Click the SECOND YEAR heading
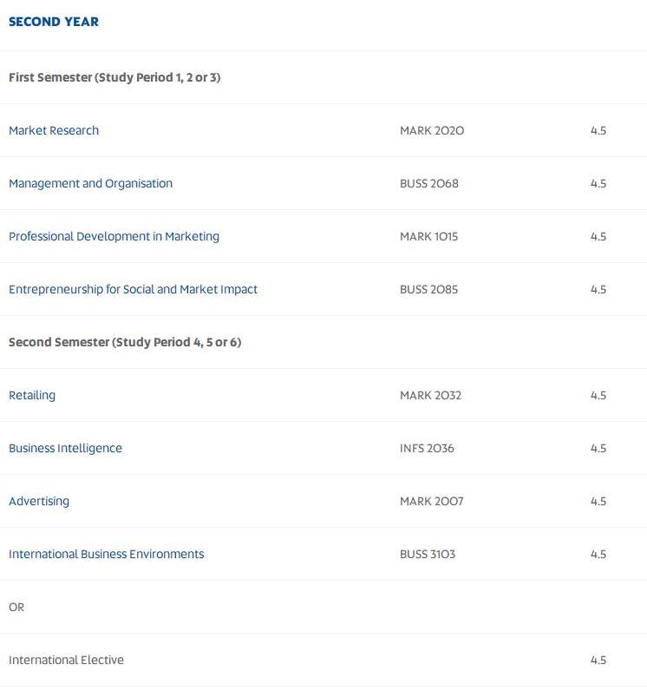This screenshot has width=647, height=691. click(x=54, y=22)
